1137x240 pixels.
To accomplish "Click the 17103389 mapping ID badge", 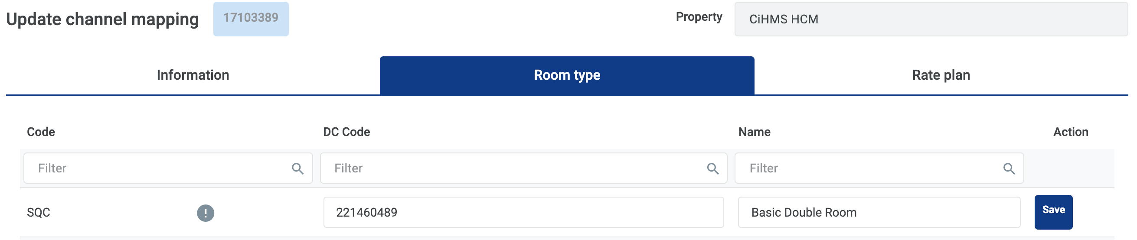I will 251,19.
